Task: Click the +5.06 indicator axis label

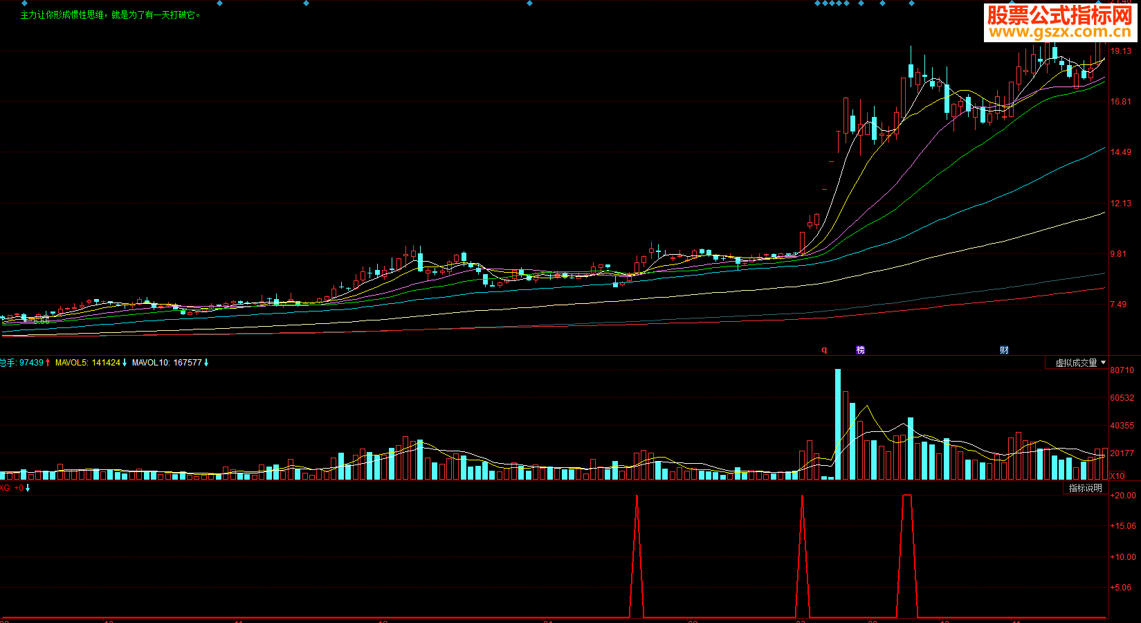Action: [x=1121, y=588]
